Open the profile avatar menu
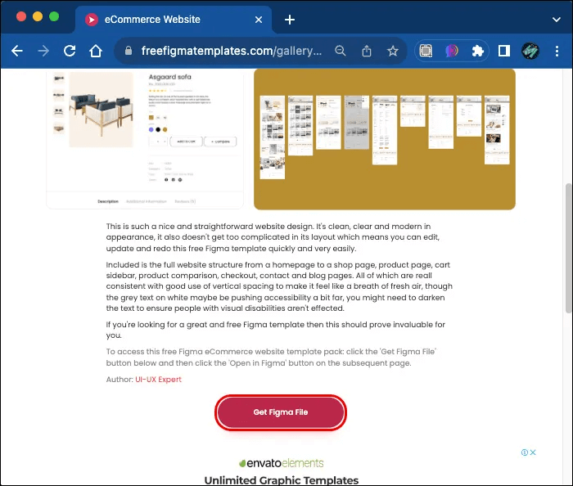This screenshot has height=486, width=573. [x=530, y=51]
